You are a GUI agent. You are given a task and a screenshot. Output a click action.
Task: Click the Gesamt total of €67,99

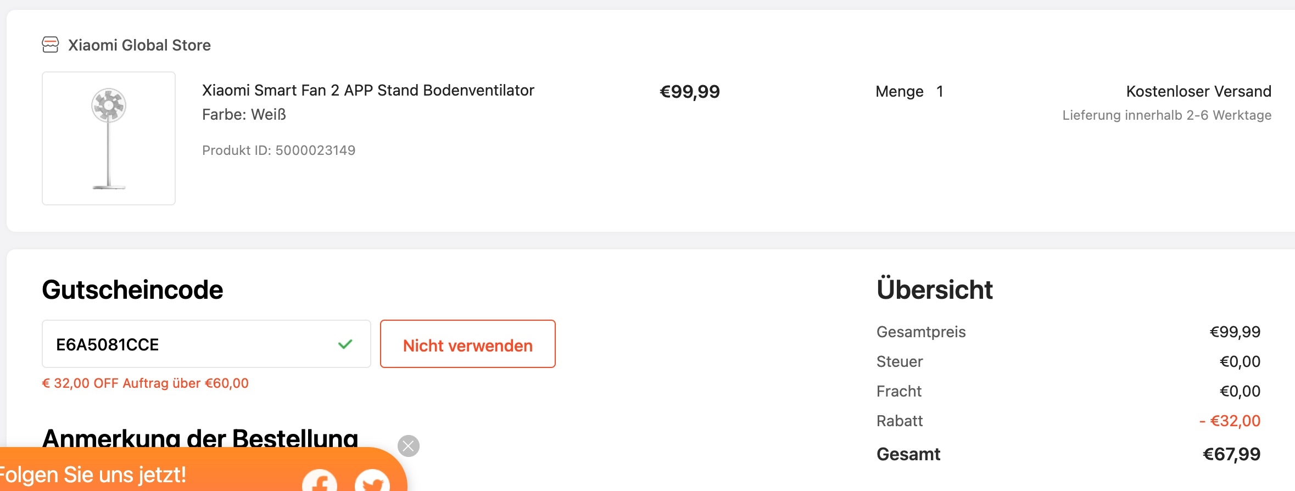point(1231,454)
